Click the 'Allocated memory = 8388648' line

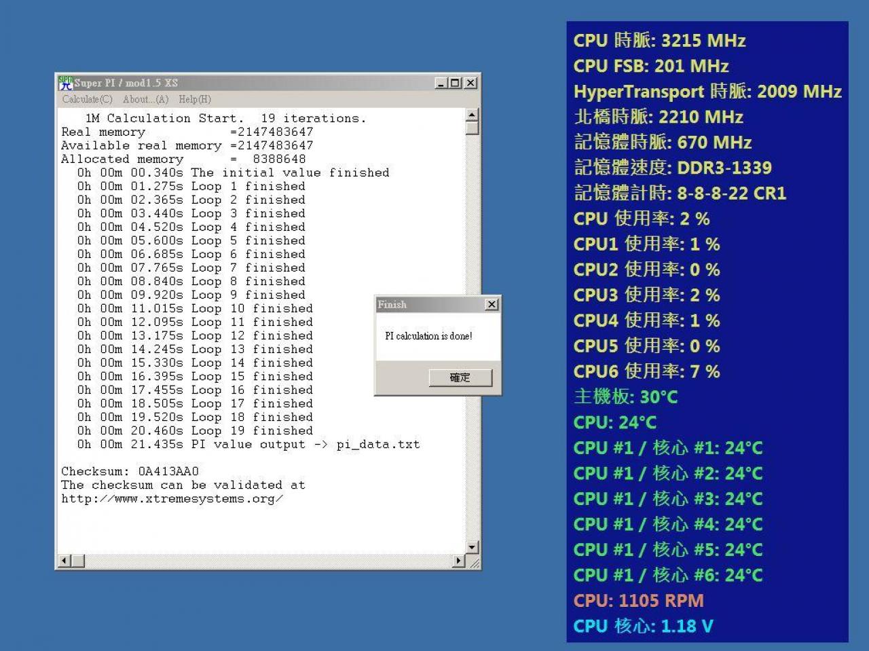[x=183, y=159]
